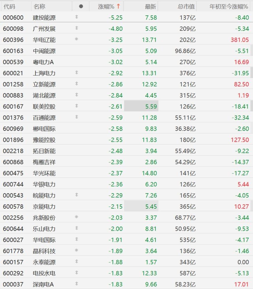
Task: Click change value -2.39 of 梅雁吉祥
Action: 115,162
